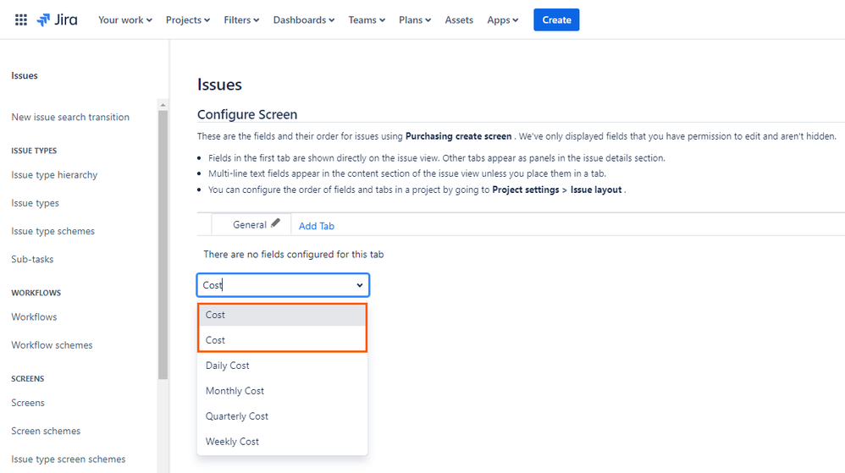Open Sub-tasks settings
845x473 pixels.
[x=32, y=259]
